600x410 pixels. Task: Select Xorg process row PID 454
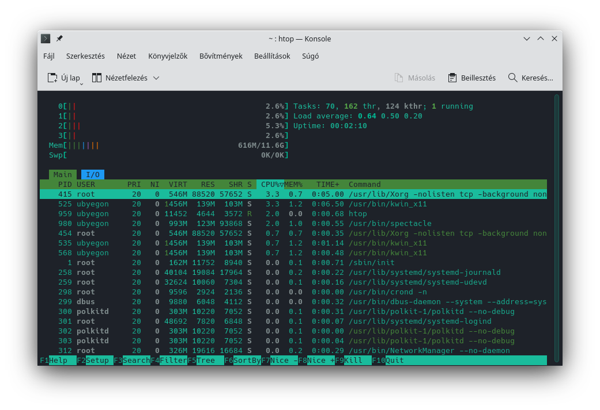293,233
